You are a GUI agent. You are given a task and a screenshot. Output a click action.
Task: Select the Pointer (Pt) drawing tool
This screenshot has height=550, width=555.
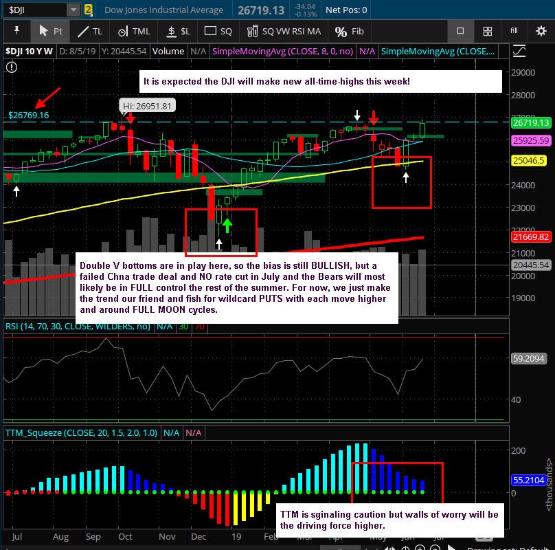(x=50, y=31)
